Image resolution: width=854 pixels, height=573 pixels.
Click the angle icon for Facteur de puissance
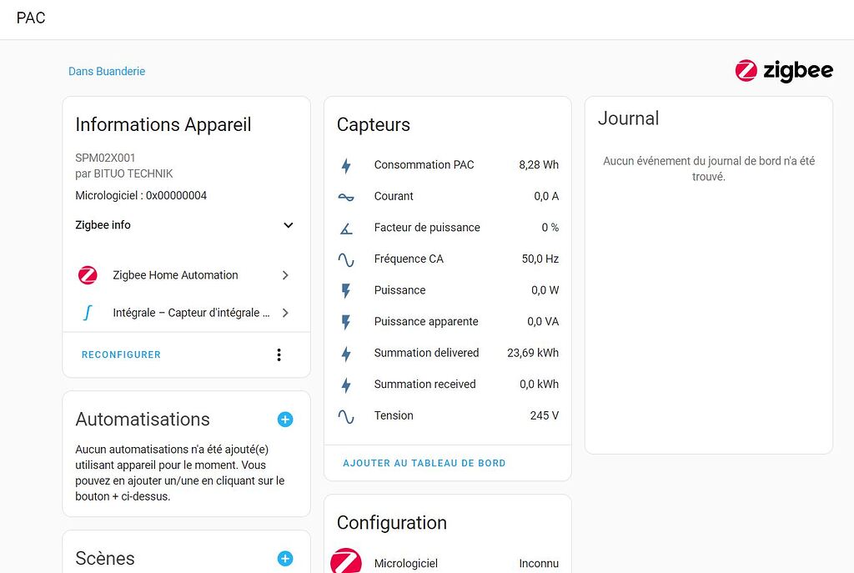(345, 227)
